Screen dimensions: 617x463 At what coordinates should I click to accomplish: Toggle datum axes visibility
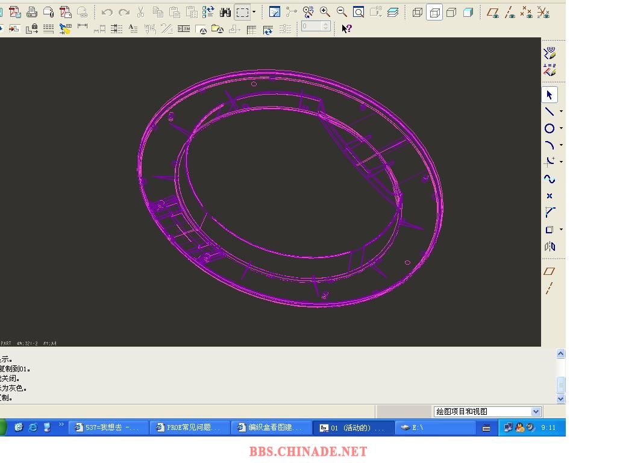[510, 13]
